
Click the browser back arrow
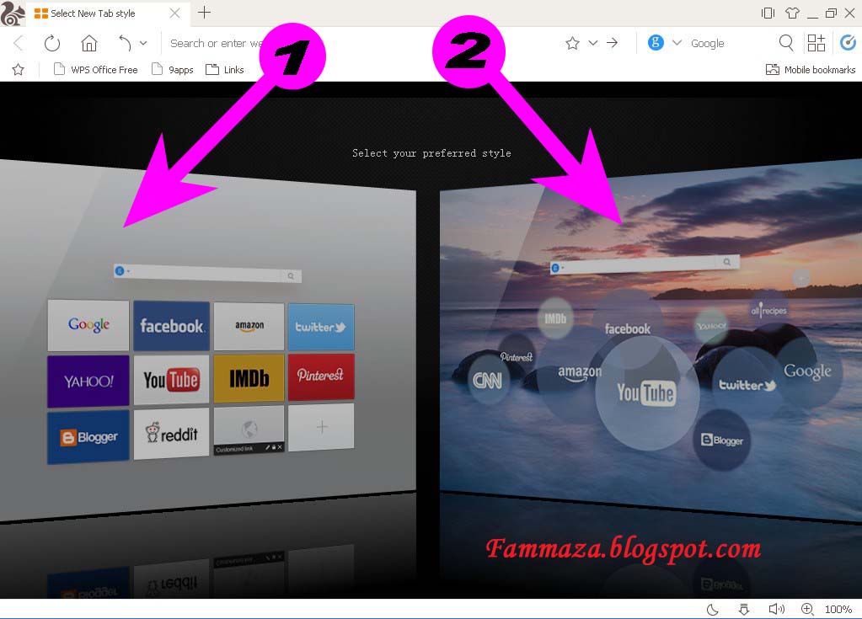pos(19,44)
